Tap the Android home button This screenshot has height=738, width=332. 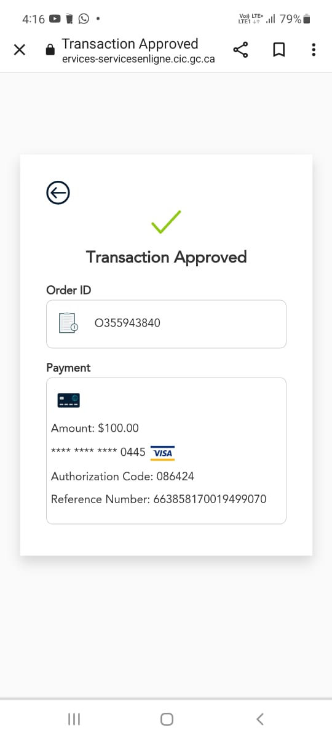coord(166,719)
